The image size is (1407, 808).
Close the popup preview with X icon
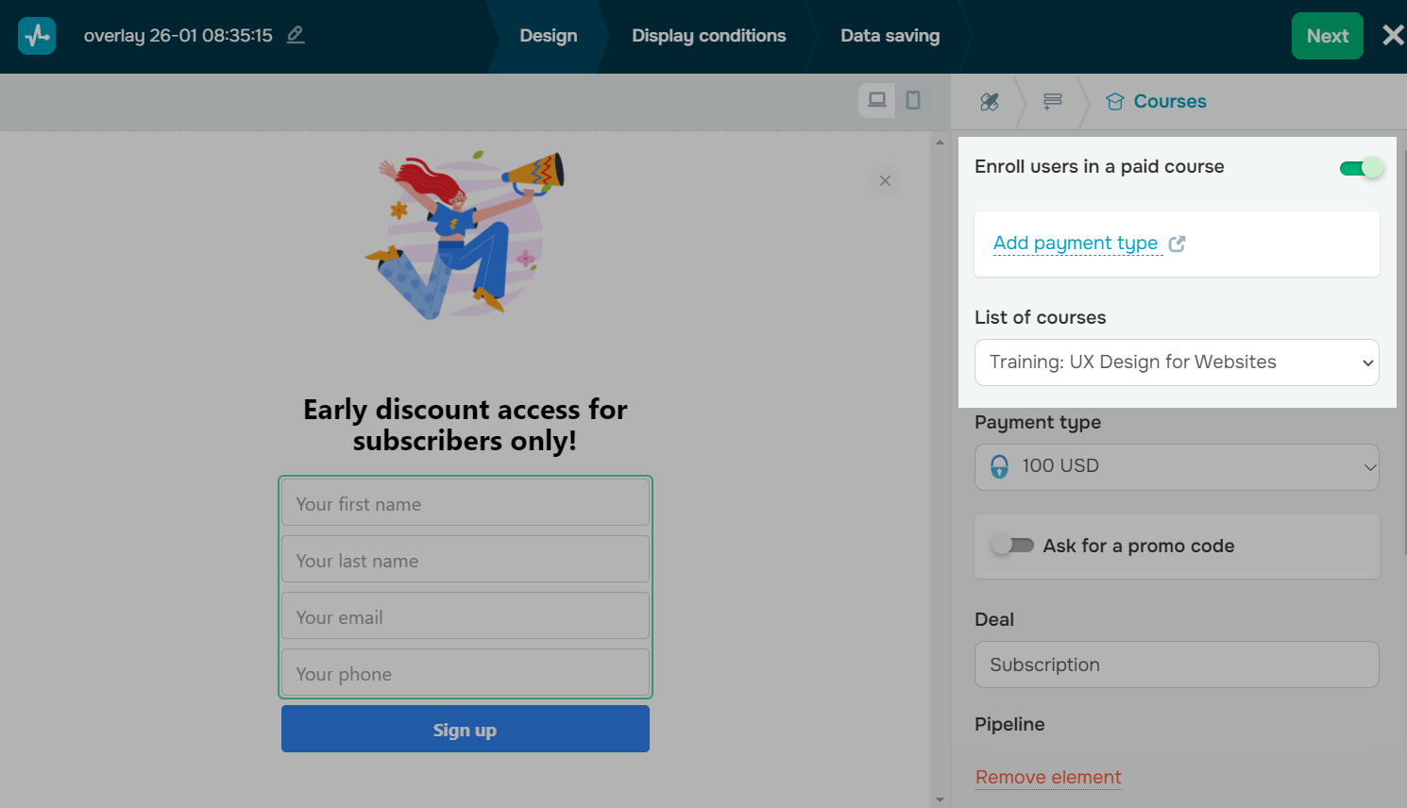[885, 180]
